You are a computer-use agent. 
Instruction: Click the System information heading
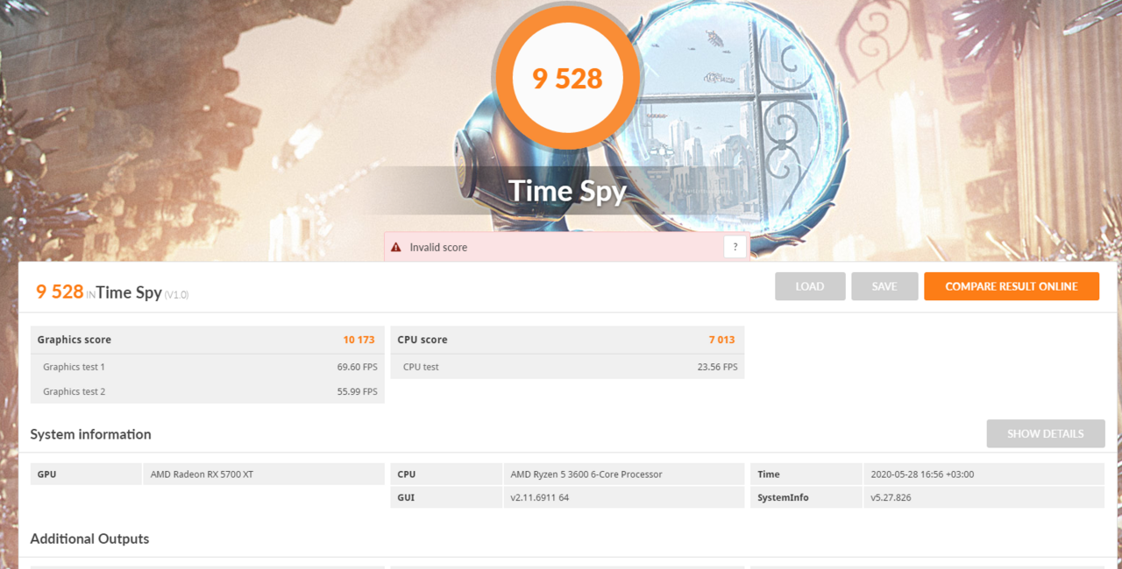point(90,434)
